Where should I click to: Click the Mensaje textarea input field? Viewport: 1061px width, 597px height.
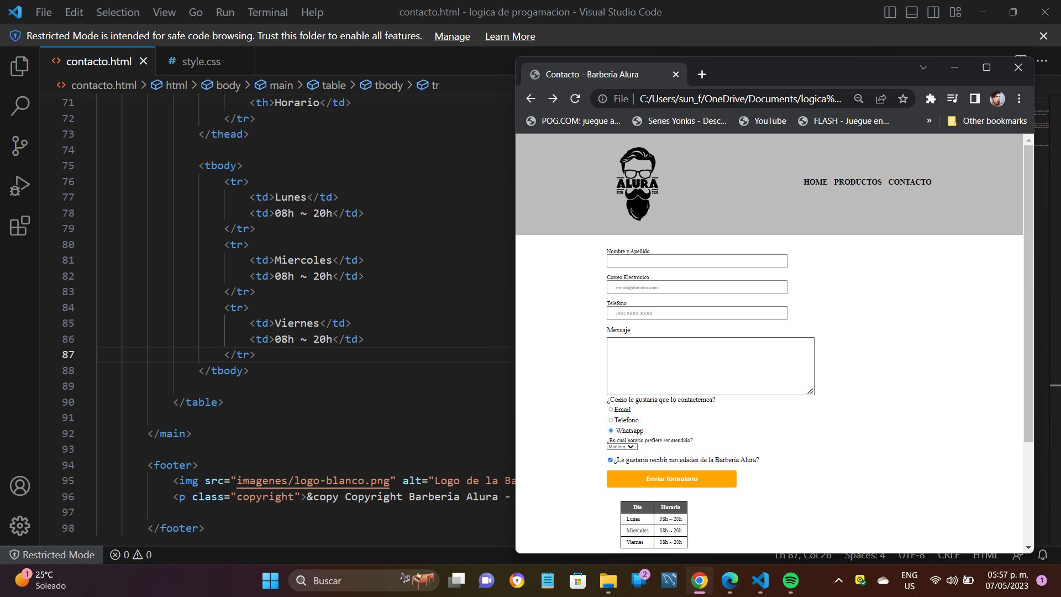pos(710,365)
